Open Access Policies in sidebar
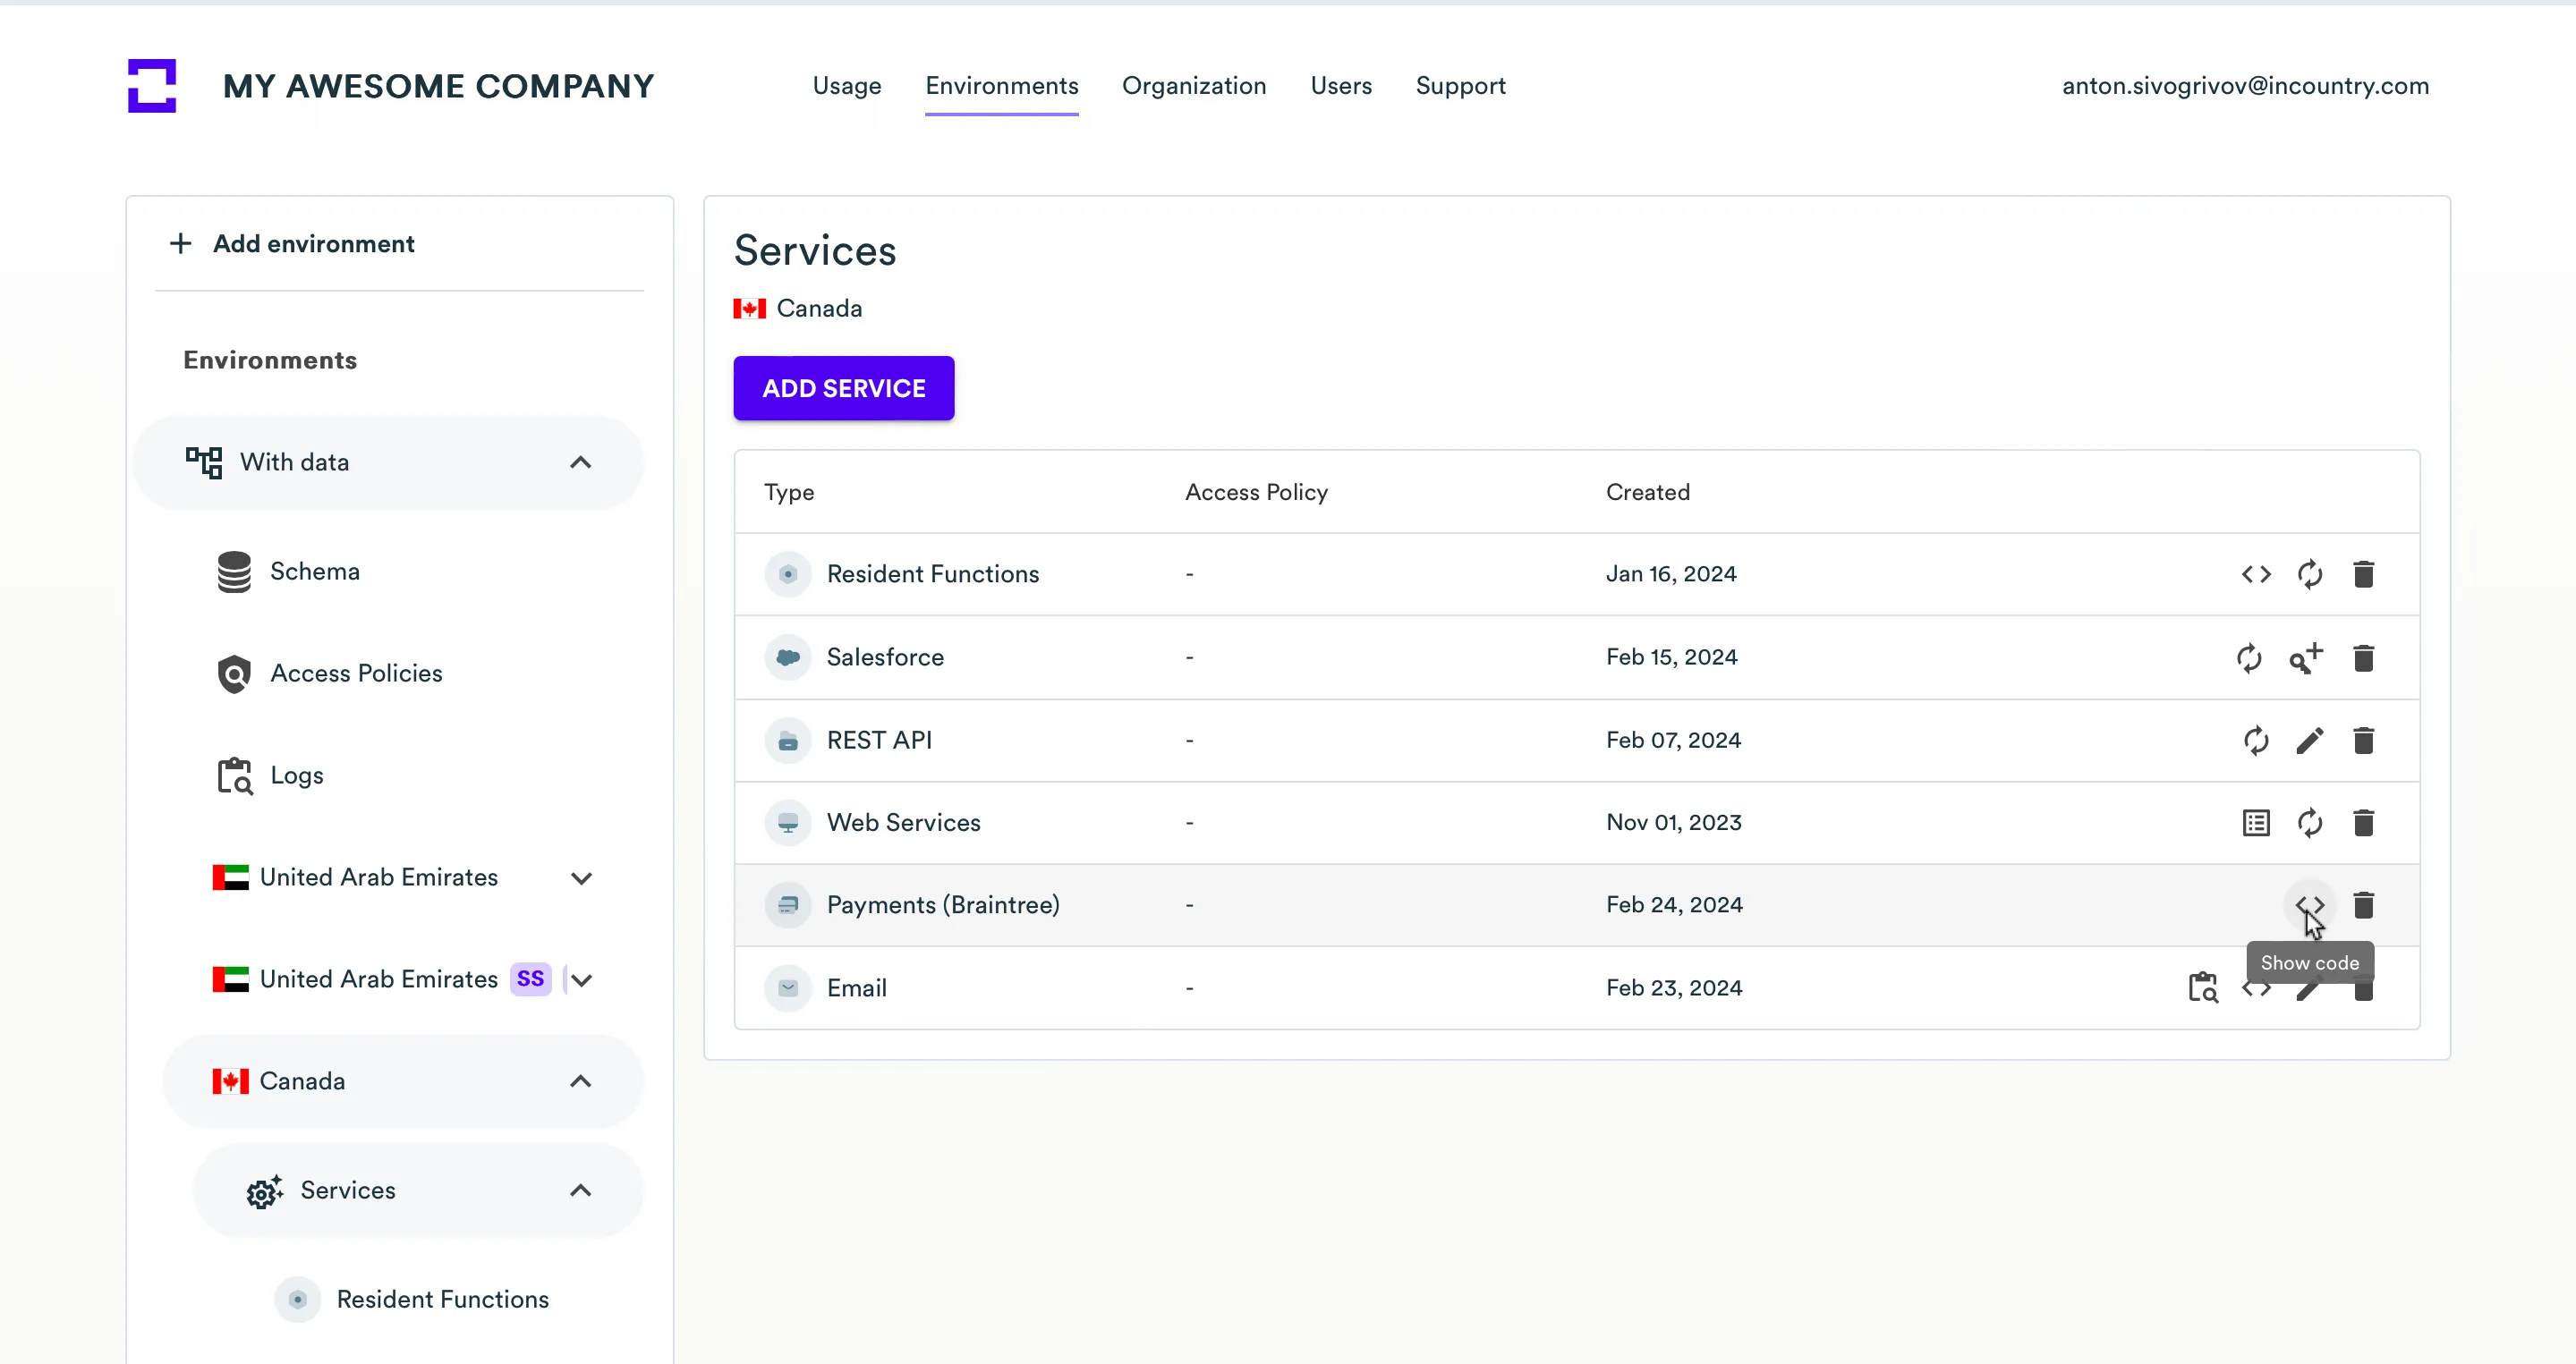The width and height of the screenshot is (2576, 1364). click(355, 674)
